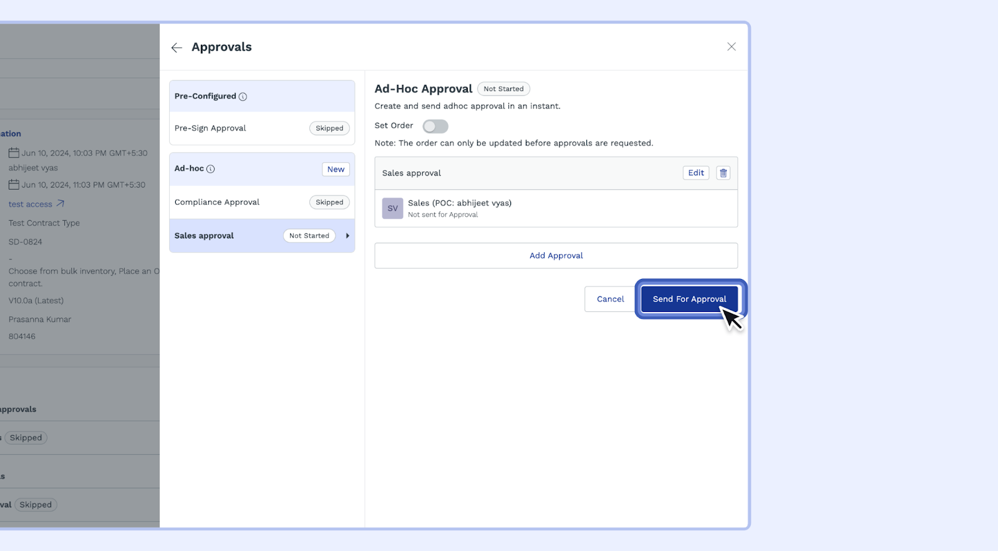
Task: Click the back arrow beside Approvals
Action: coord(177,47)
